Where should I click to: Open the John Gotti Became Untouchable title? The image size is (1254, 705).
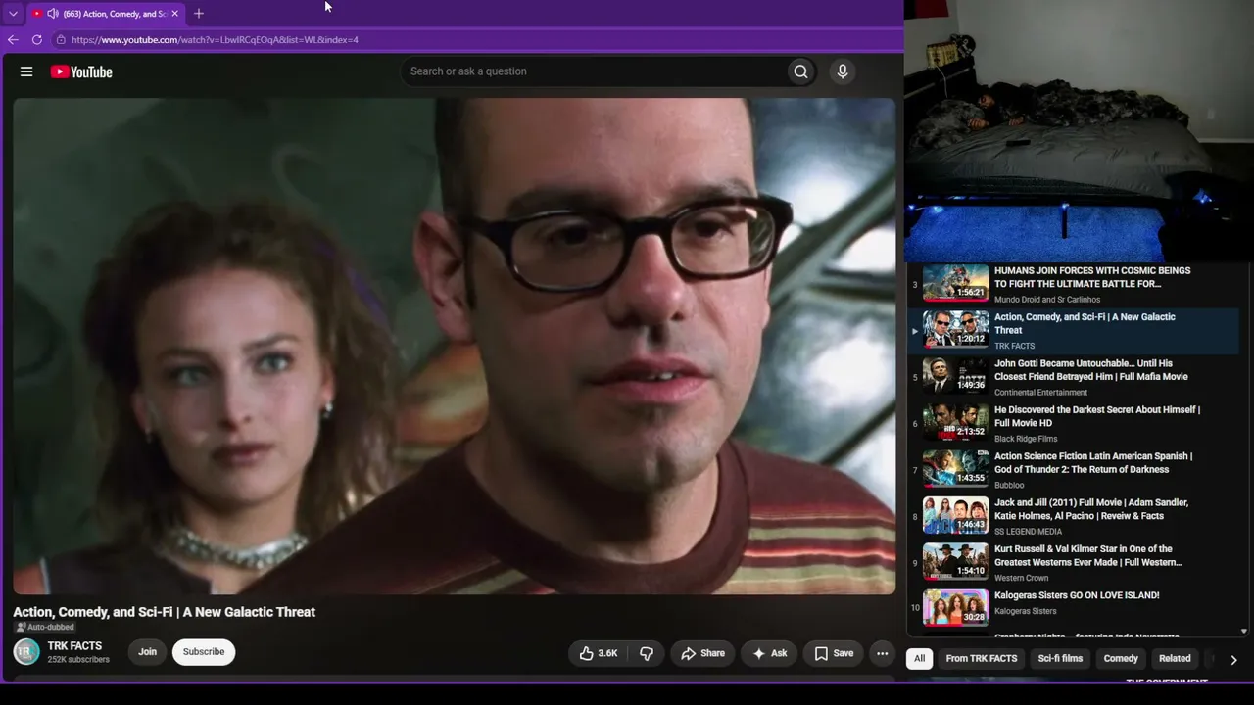(x=1090, y=370)
